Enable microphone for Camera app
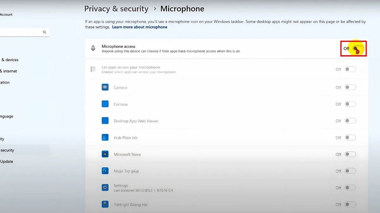 [351, 87]
